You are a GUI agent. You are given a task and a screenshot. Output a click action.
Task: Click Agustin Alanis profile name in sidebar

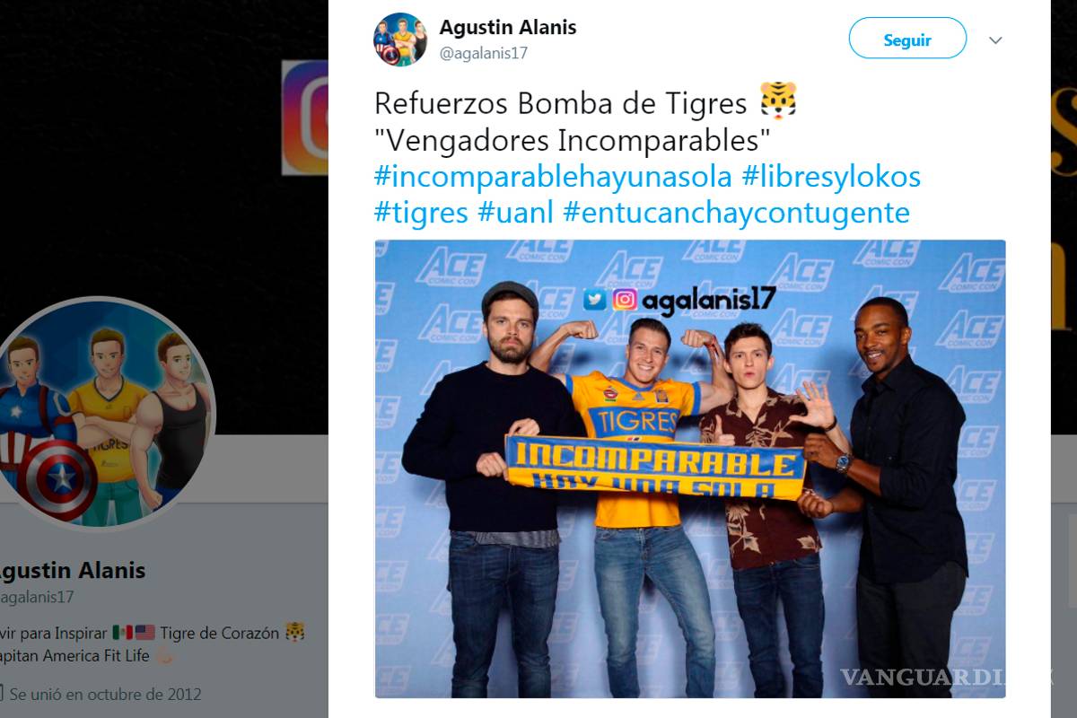(x=70, y=570)
